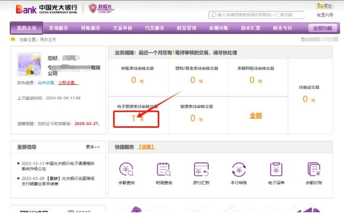344x213 pixels.
Task: Expand the 代发服务 navigation menu
Action: (155, 28)
